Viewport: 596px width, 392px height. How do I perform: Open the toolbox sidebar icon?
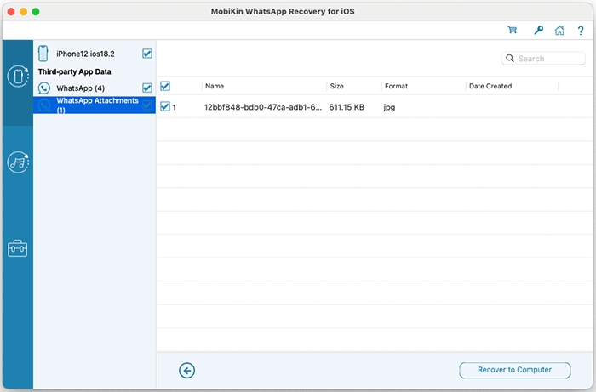(18, 248)
